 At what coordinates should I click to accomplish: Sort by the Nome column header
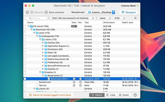tap(30, 22)
